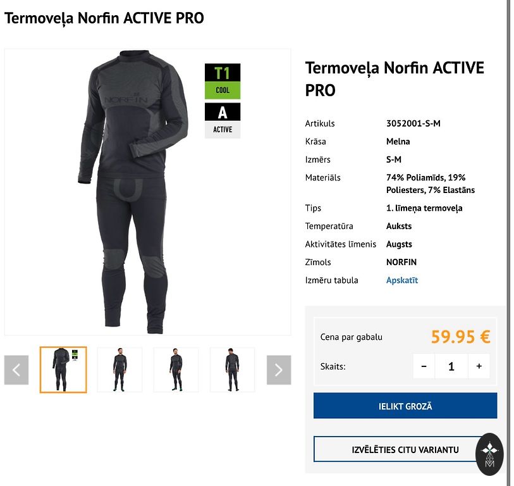This screenshot has width=514, height=486.
Task: Select the first highlighted product thumbnail
Action: pos(63,370)
